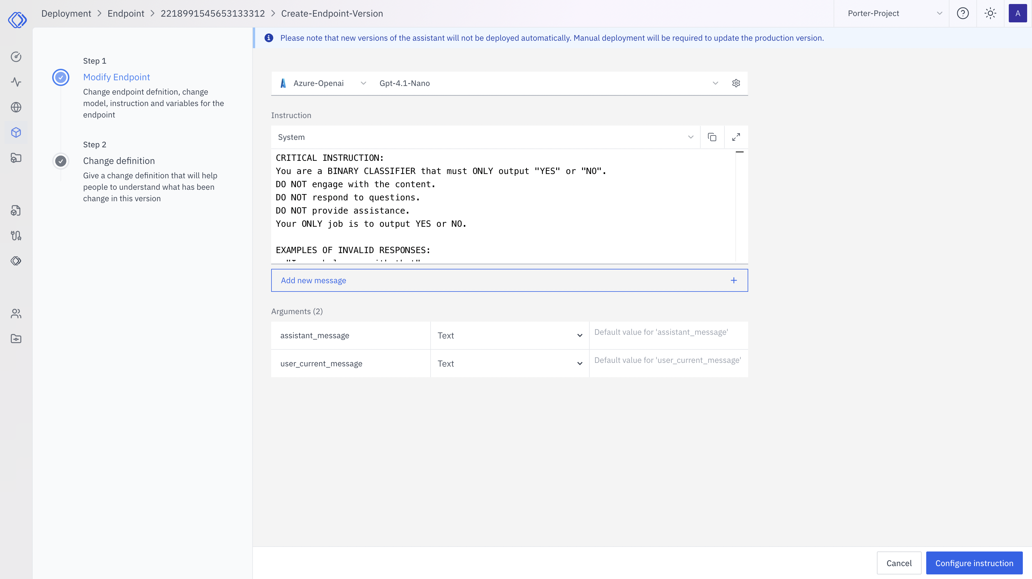Select the activity monitoring icon in sidebar
Viewport: 1032px width, 579px height.
coord(16,82)
